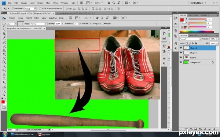Click the R value input field
Image resolution: width=220 pixels, height=137 pixels.
tap(209, 19)
